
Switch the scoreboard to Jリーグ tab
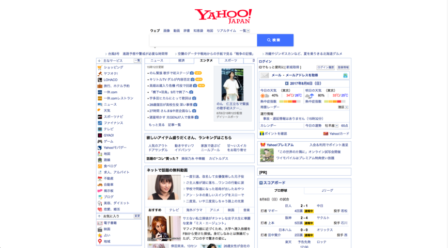tap(327, 191)
